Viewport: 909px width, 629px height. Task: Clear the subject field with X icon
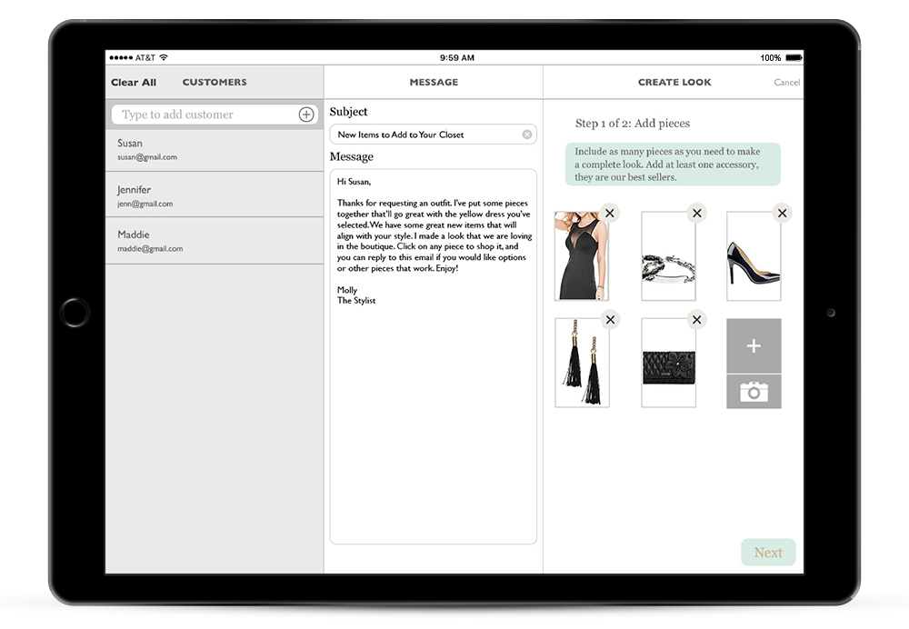point(526,135)
